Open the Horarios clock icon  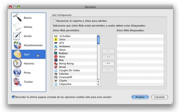point(17,63)
